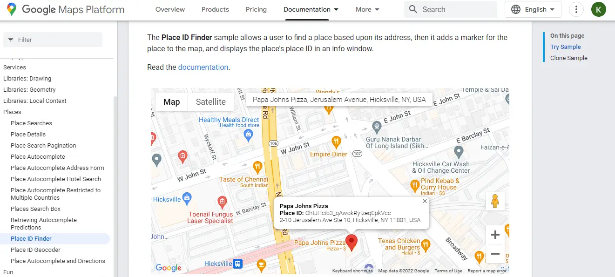Open Place Autocomplete Restricted to Multiple Countries
615x277 pixels.
coord(55,194)
